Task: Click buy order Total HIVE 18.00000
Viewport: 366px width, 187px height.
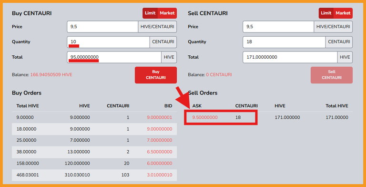Action: tap(26, 129)
